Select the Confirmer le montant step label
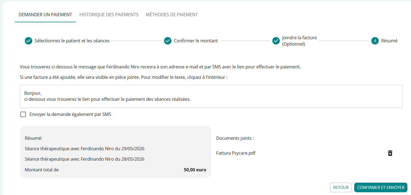 196,41
